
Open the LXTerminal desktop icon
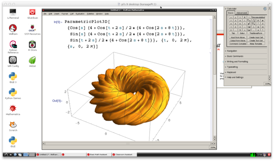(13, 14)
